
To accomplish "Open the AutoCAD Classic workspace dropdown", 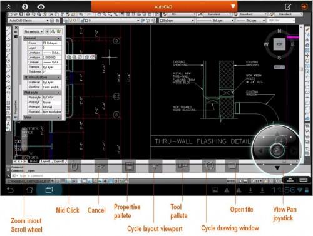I will point(29,21).
